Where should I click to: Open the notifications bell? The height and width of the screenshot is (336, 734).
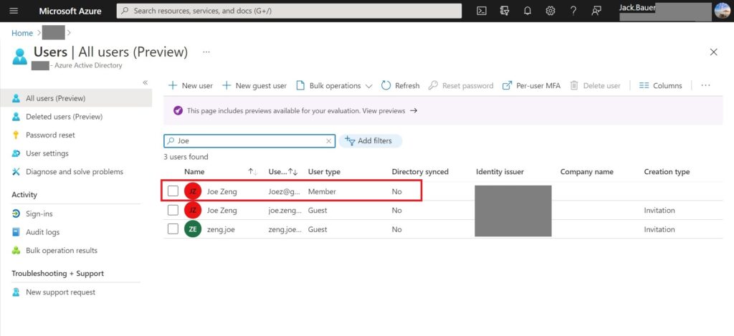(528, 11)
